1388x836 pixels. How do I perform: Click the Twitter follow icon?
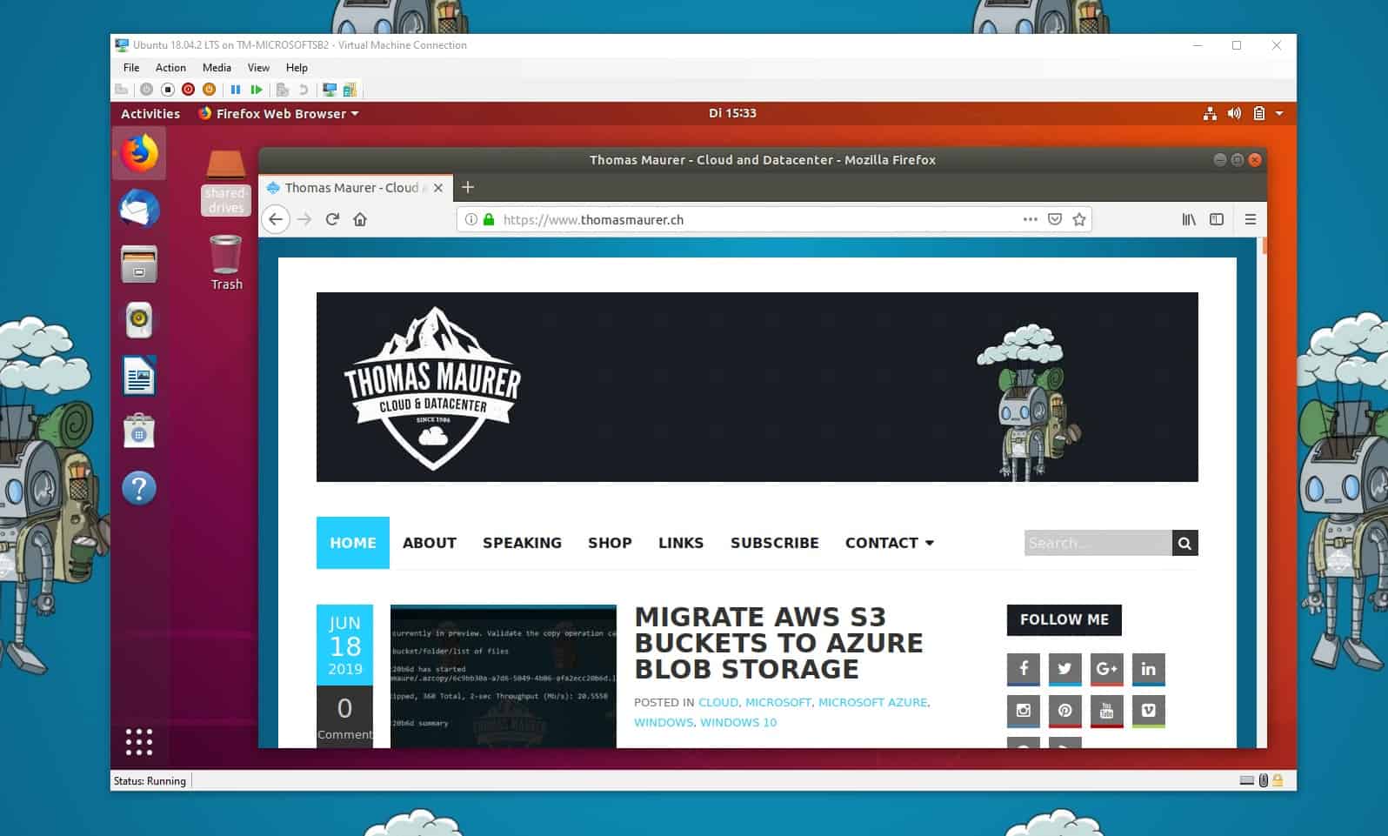pyautogui.click(x=1064, y=669)
